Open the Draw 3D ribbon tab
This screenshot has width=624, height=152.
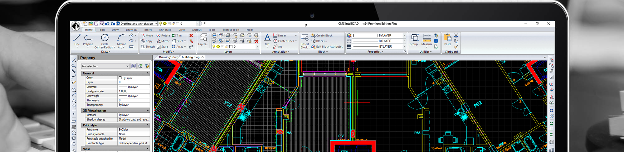tap(131, 30)
